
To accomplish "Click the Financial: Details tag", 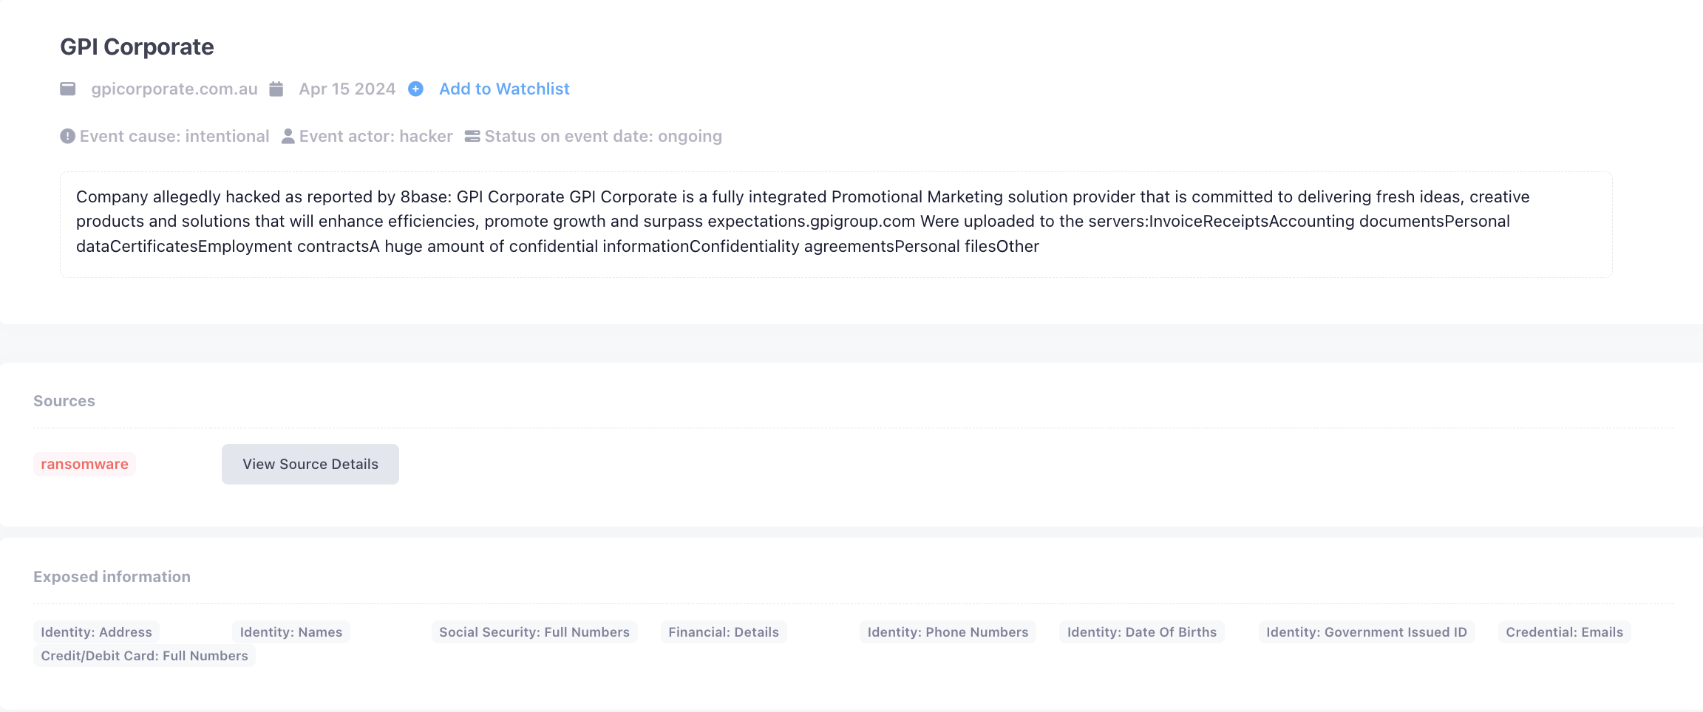I will [723, 631].
